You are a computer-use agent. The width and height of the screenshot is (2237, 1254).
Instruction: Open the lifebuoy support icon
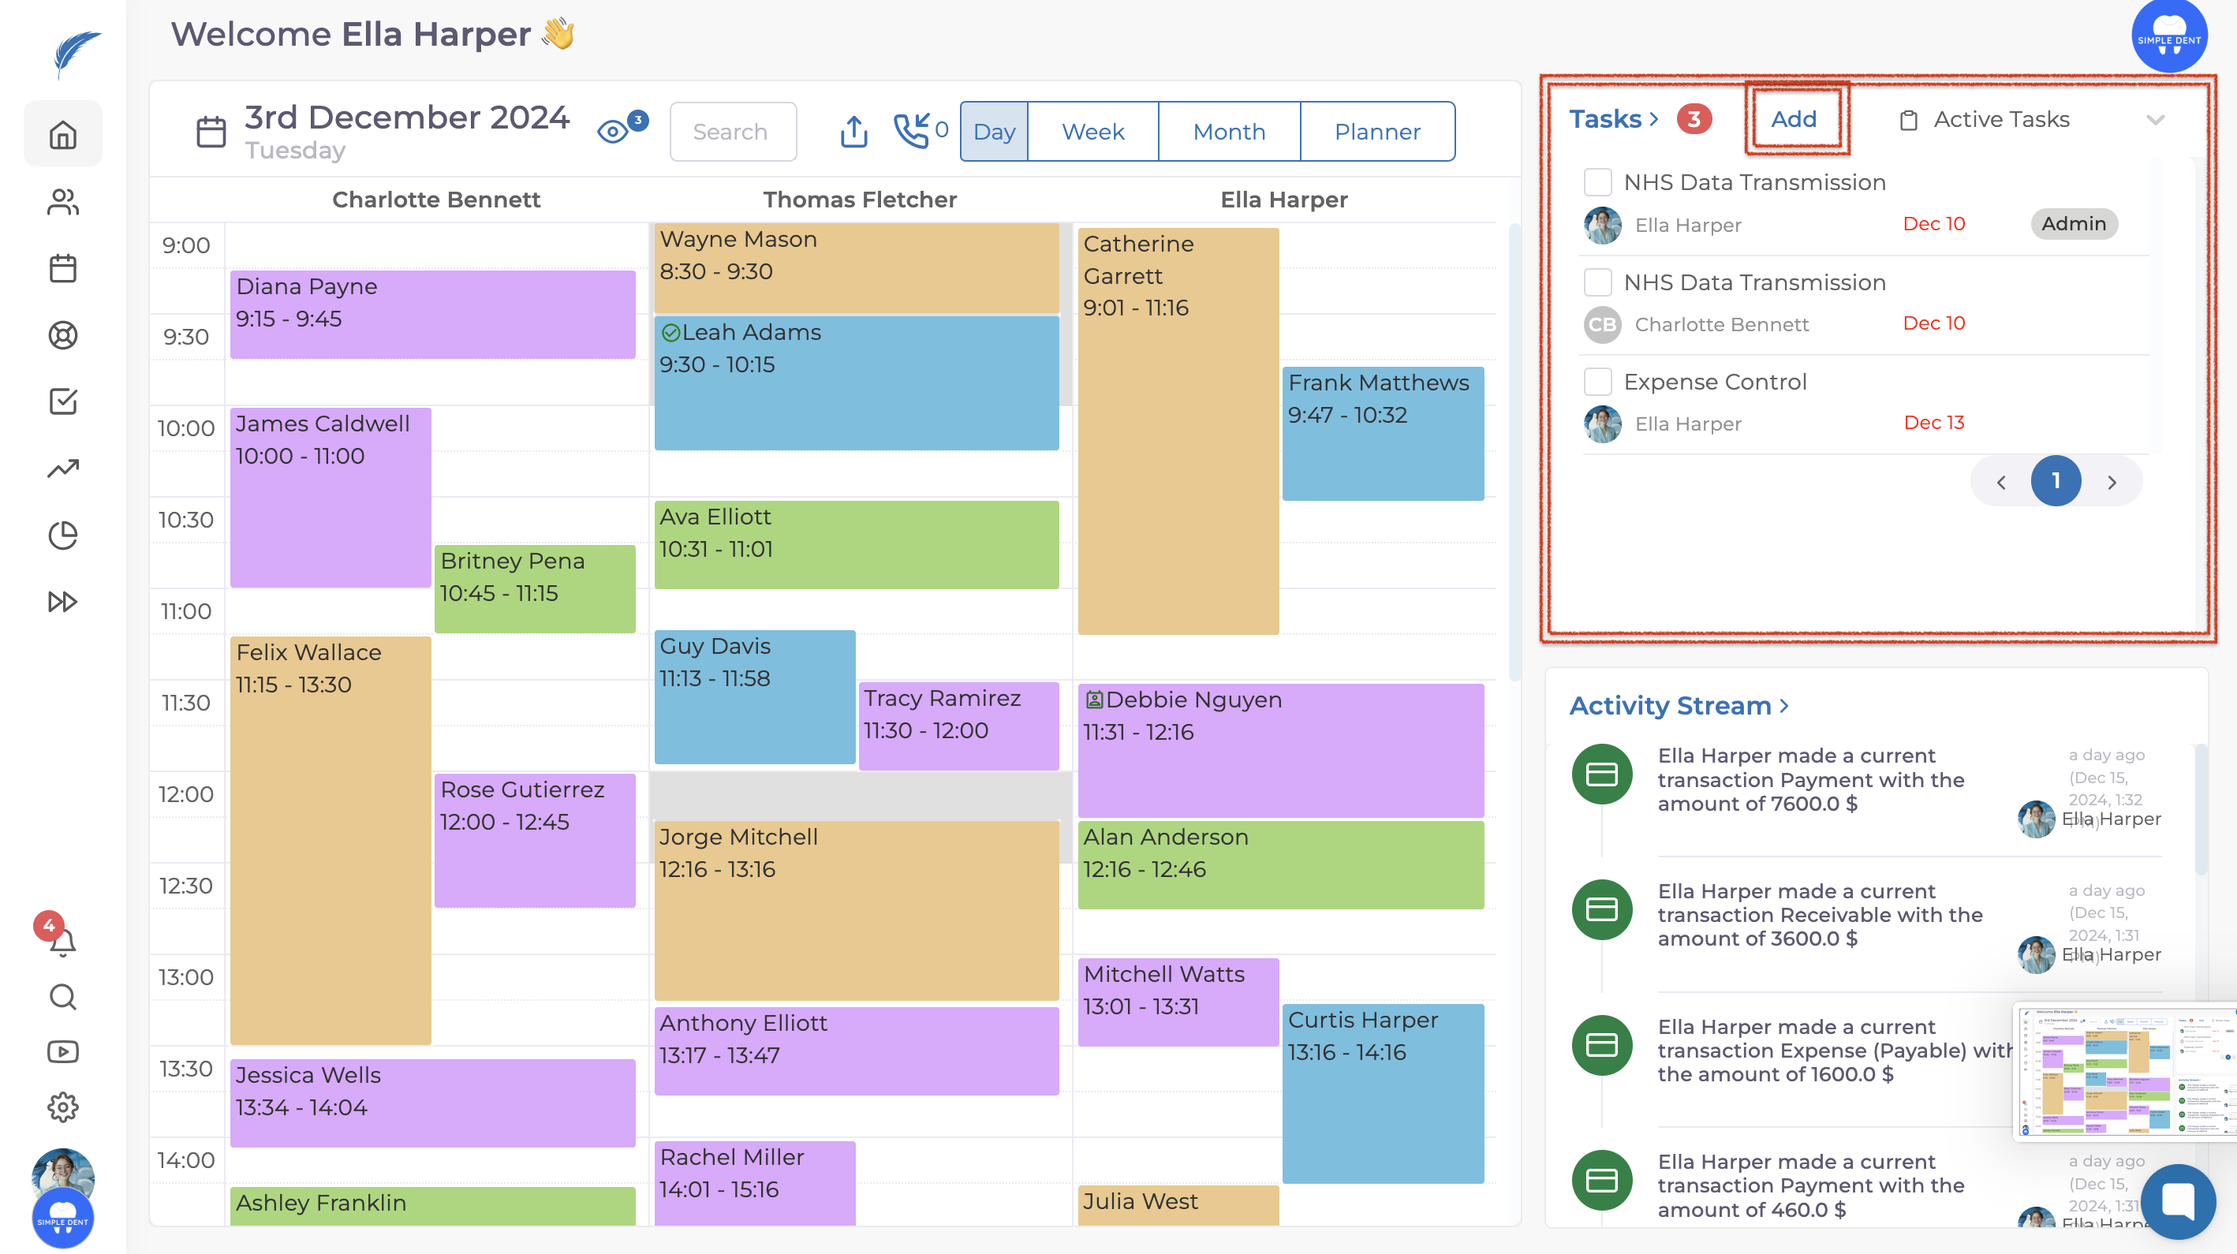pyautogui.click(x=62, y=335)
